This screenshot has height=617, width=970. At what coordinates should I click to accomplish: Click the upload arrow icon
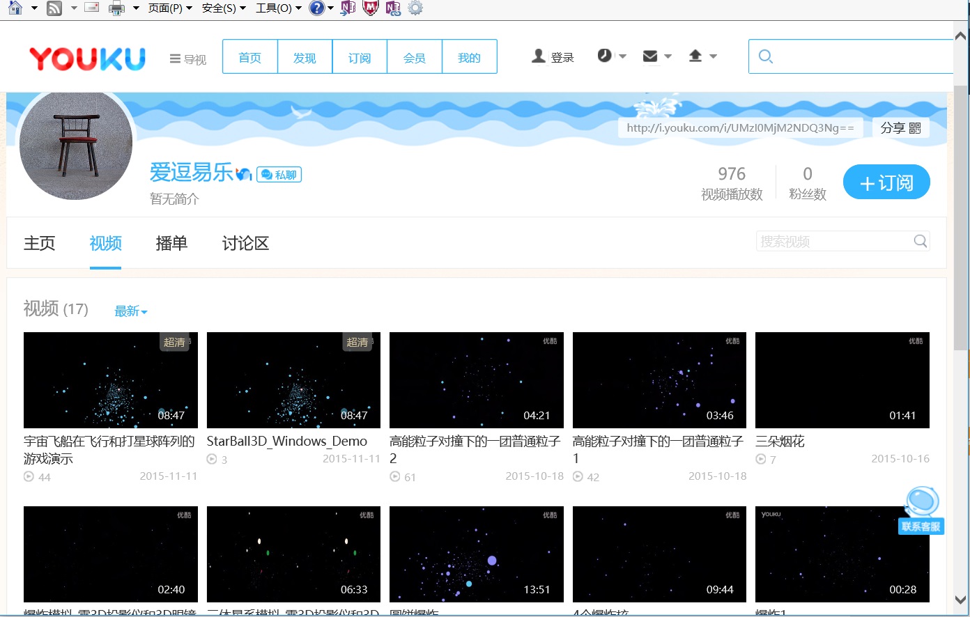pos(695,56)
